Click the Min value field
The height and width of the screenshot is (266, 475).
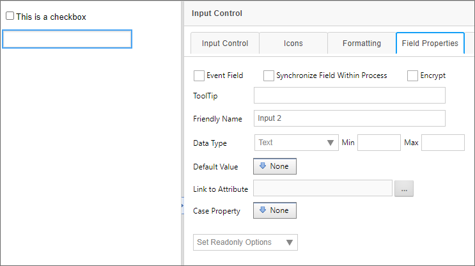(x=378, y=143)
